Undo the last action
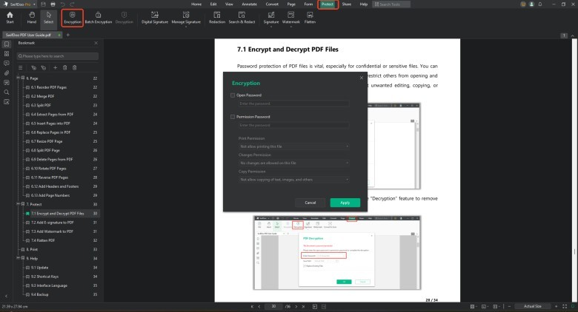This screenshot has width=578, height=312. click(x=62, y=4)
